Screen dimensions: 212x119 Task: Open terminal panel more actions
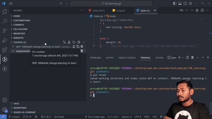pyautogui.click(x=198, y=58)
